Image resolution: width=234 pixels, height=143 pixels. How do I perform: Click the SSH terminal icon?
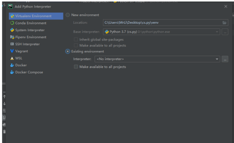pos(12,44)
